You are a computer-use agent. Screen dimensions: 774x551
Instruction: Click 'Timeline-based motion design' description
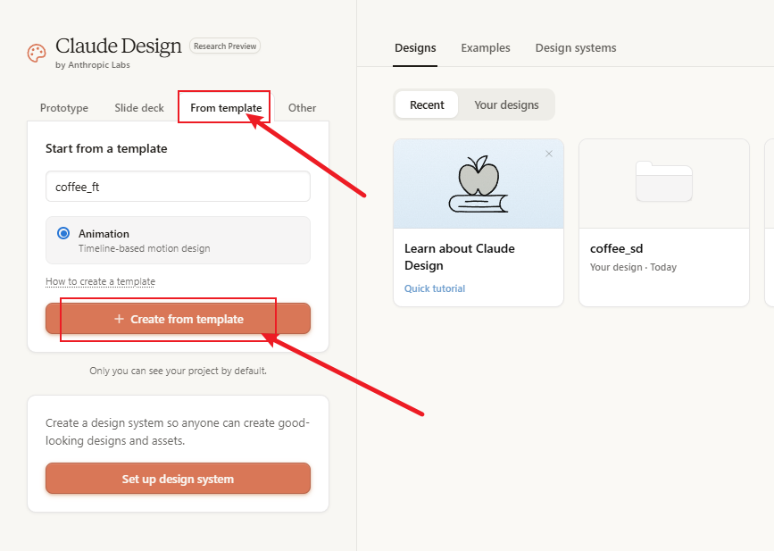tap(144, 248)
